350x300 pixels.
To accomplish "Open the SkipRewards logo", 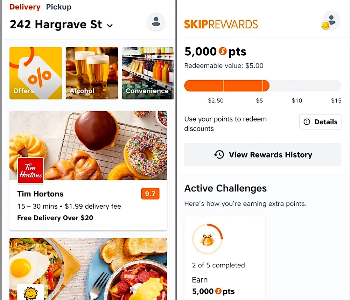I will (221, 24).
